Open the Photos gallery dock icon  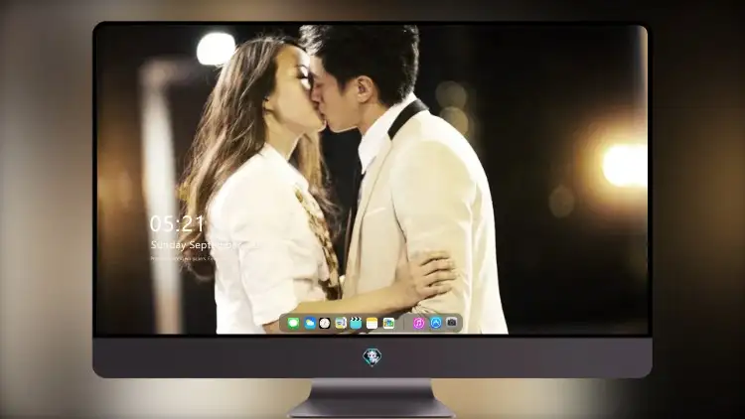pos(388,323)
